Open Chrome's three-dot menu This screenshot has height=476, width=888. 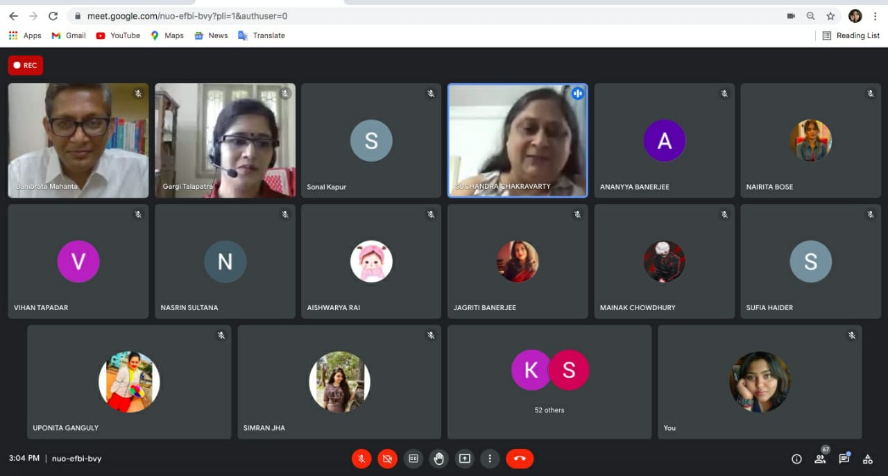[x=876, y=16]
